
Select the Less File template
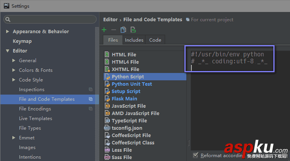click(122, 150)
